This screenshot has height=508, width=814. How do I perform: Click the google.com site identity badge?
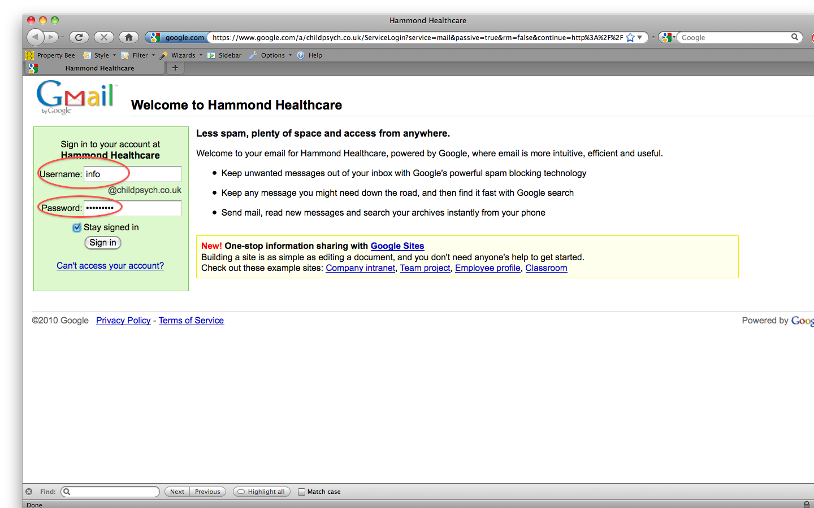pos(177,37)
